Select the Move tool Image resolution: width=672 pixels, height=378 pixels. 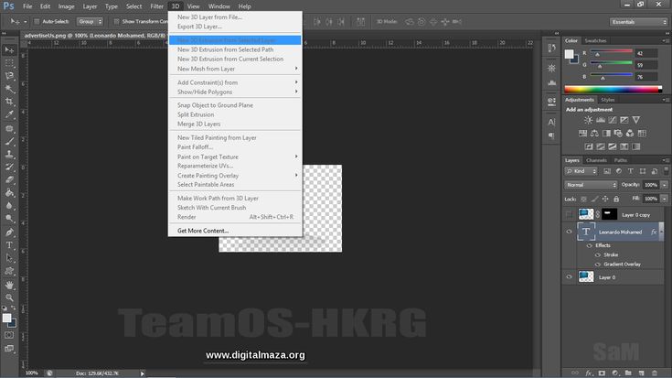pos(9,50)
